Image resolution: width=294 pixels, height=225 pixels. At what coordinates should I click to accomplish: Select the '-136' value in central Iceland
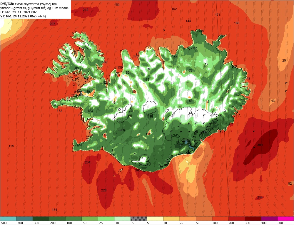150,117
